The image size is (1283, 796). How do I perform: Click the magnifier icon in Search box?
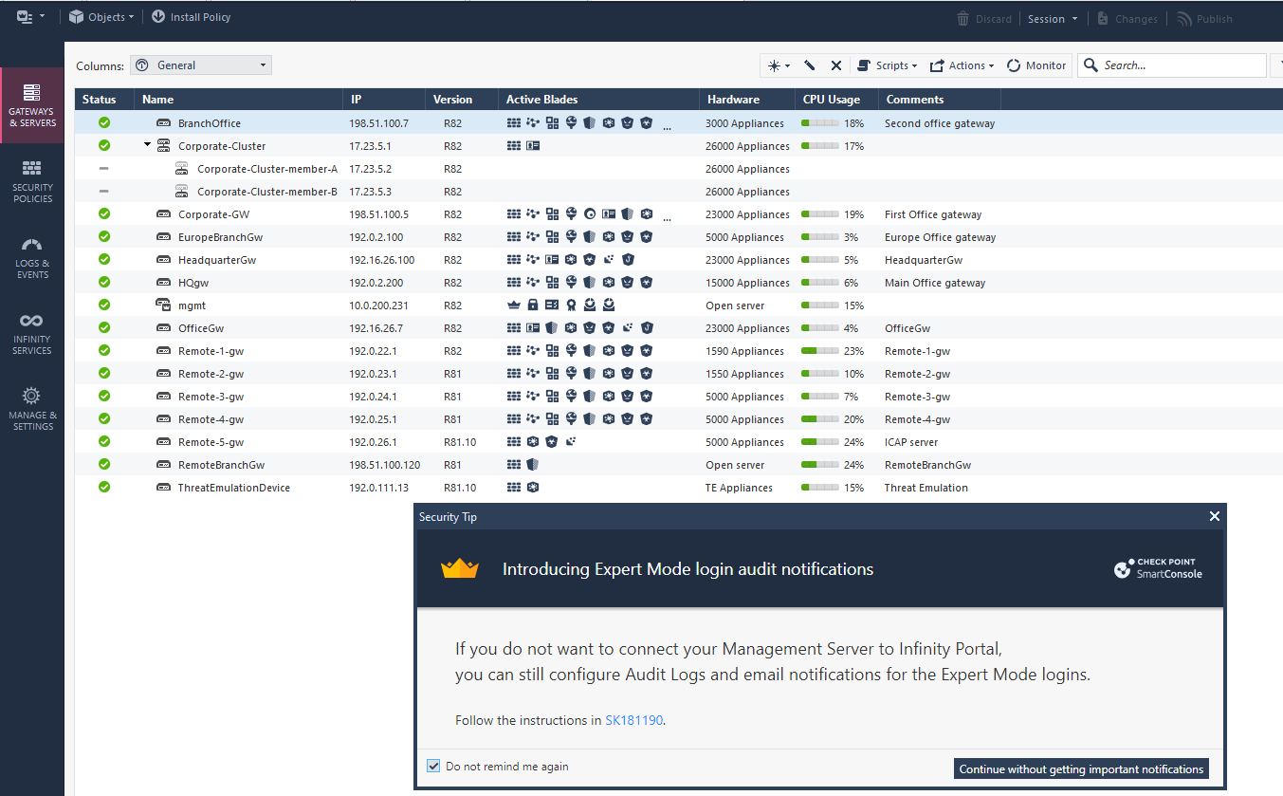pos(1091,65)
